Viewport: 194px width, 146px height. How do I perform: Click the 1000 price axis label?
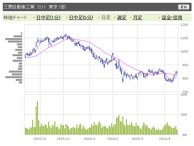click(x=184, y=51)
